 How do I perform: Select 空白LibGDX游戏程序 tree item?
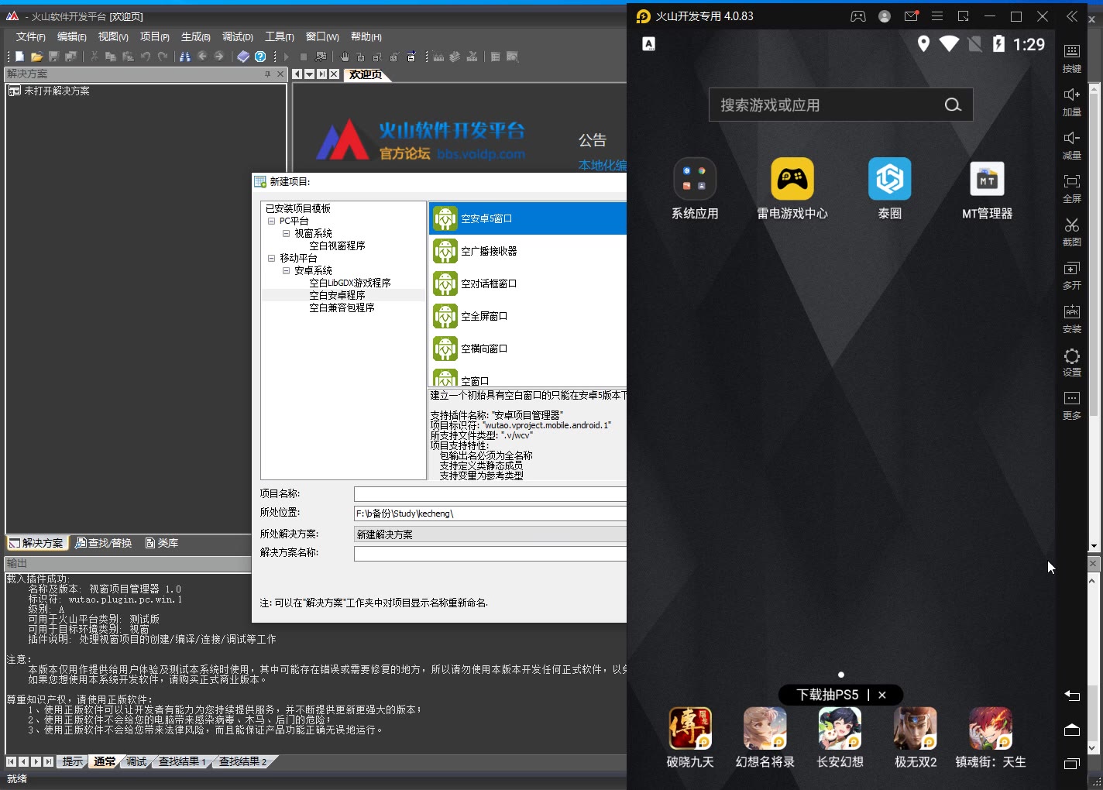pyautogui.click(x=350, y=283)
